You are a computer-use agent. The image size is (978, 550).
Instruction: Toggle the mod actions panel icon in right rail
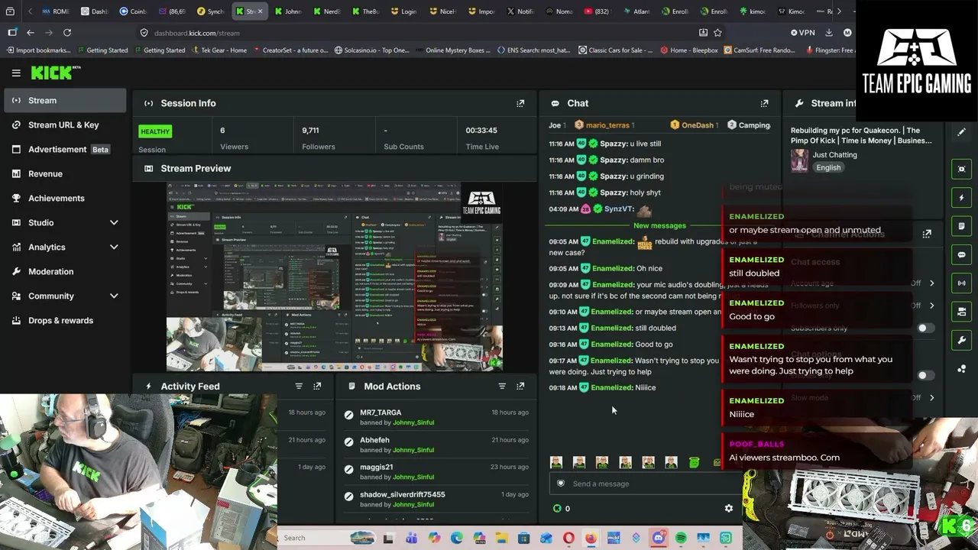pos(961,312)
